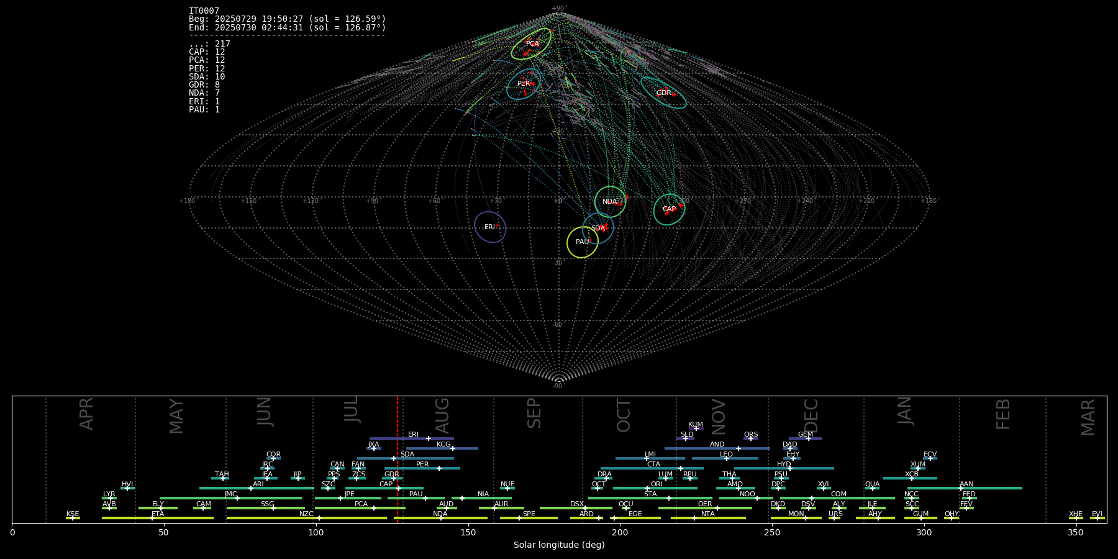Click the ORI shower label in the timeline
Screen dimensions: 1118x559
657,484
